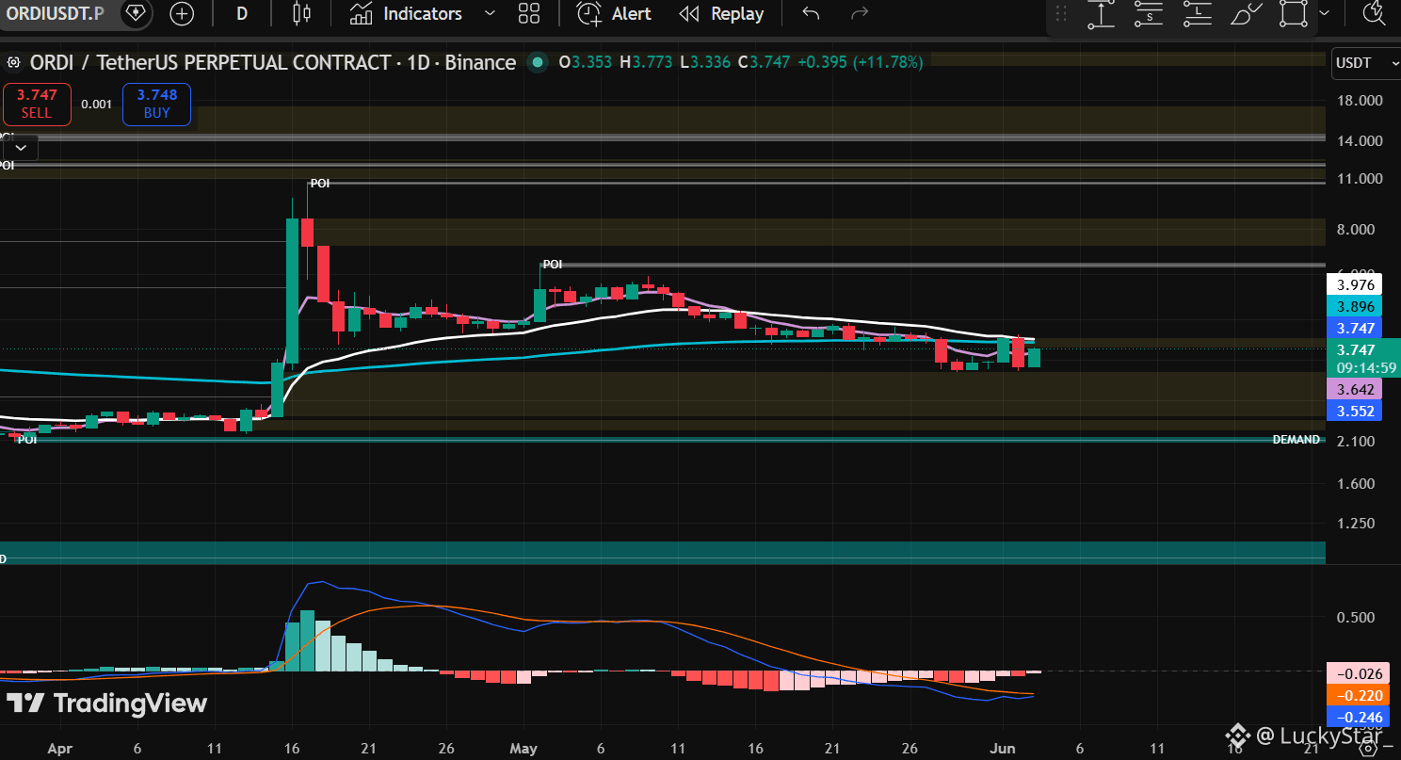Collapse the indicator legend chevron
Viewport: 1401px width, 760px height.
pyautogui.click(x=20, y=148)
